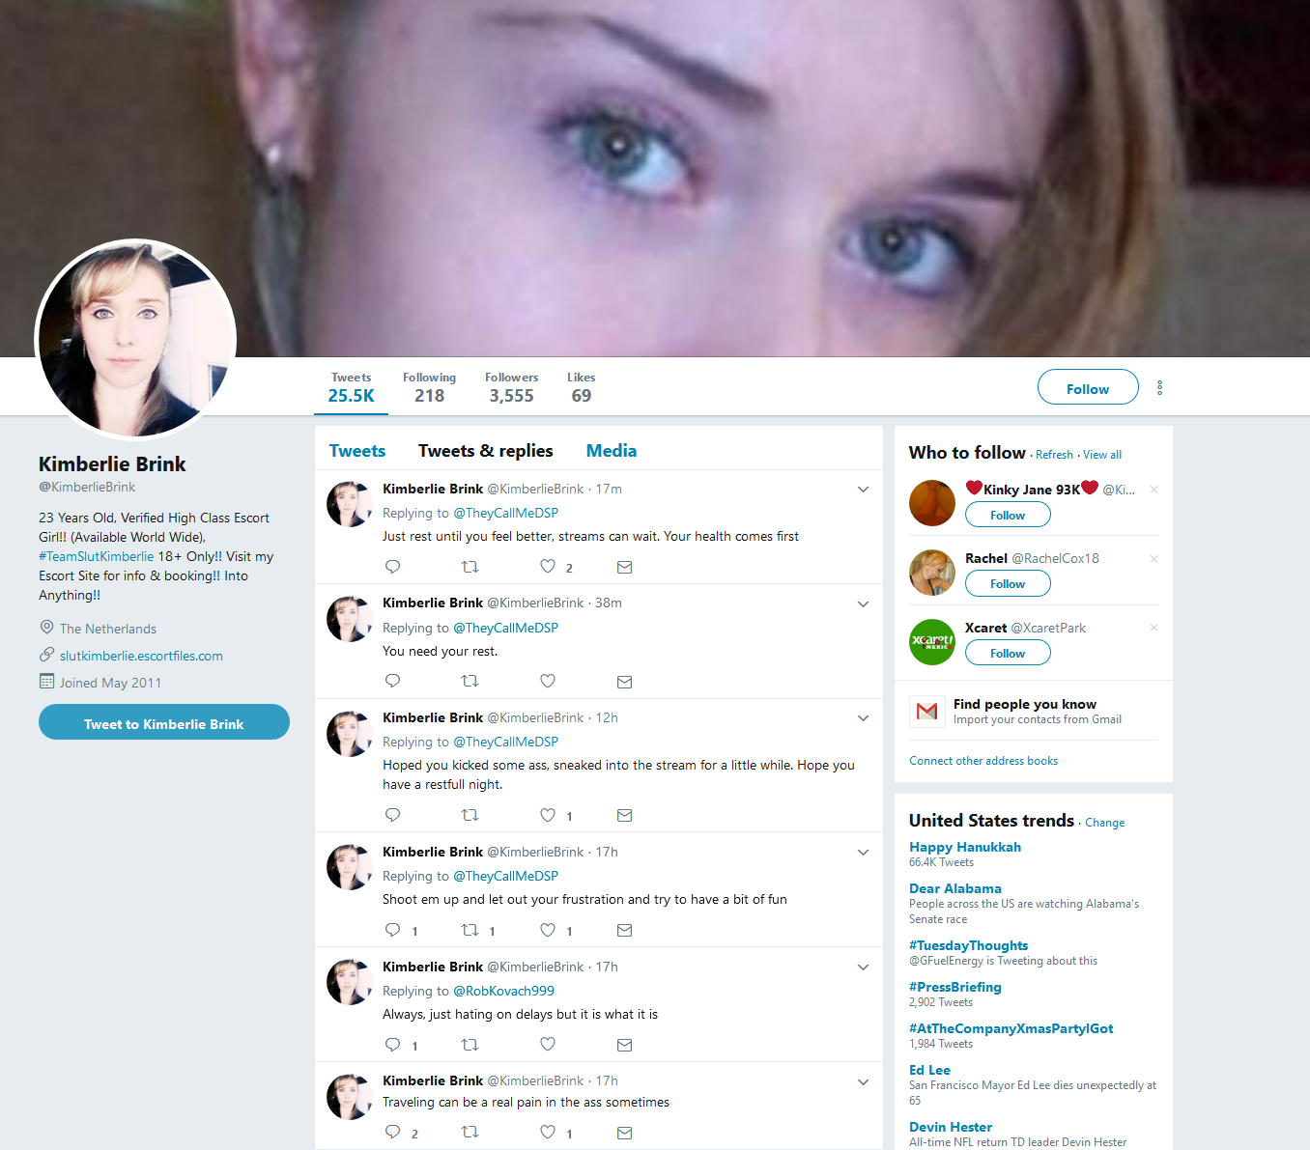Open the Tweets & replies tab
Screen dimensions: 1310x1150
tap(486, 451)
